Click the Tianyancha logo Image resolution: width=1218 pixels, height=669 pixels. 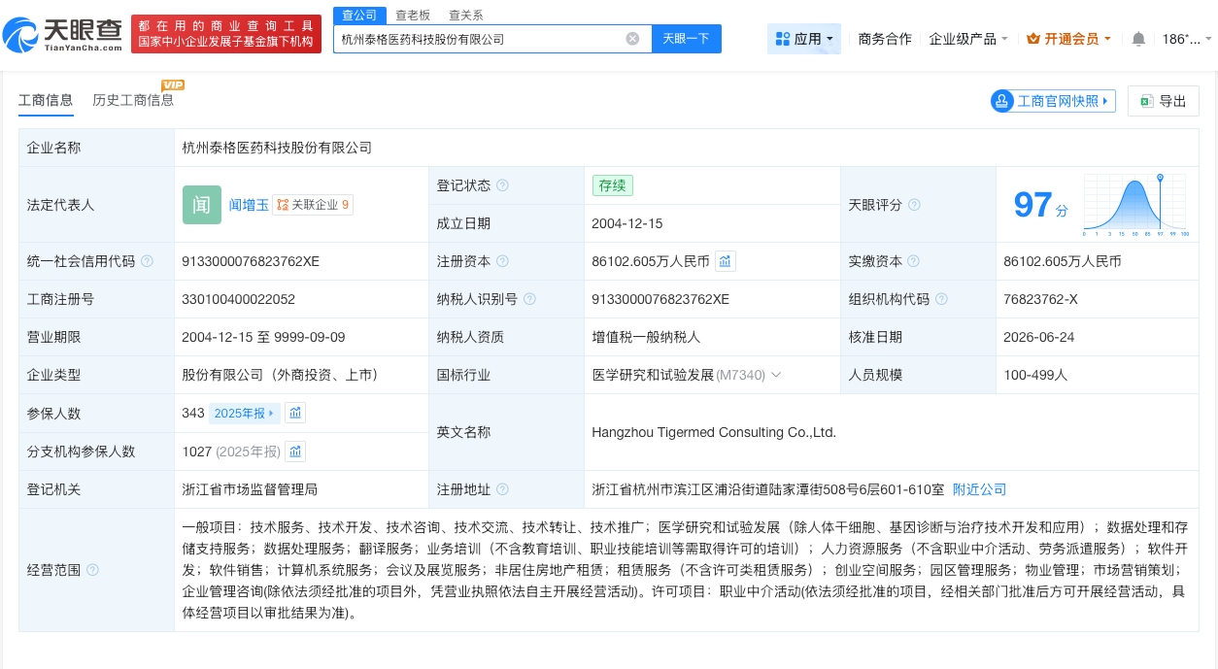62,34
